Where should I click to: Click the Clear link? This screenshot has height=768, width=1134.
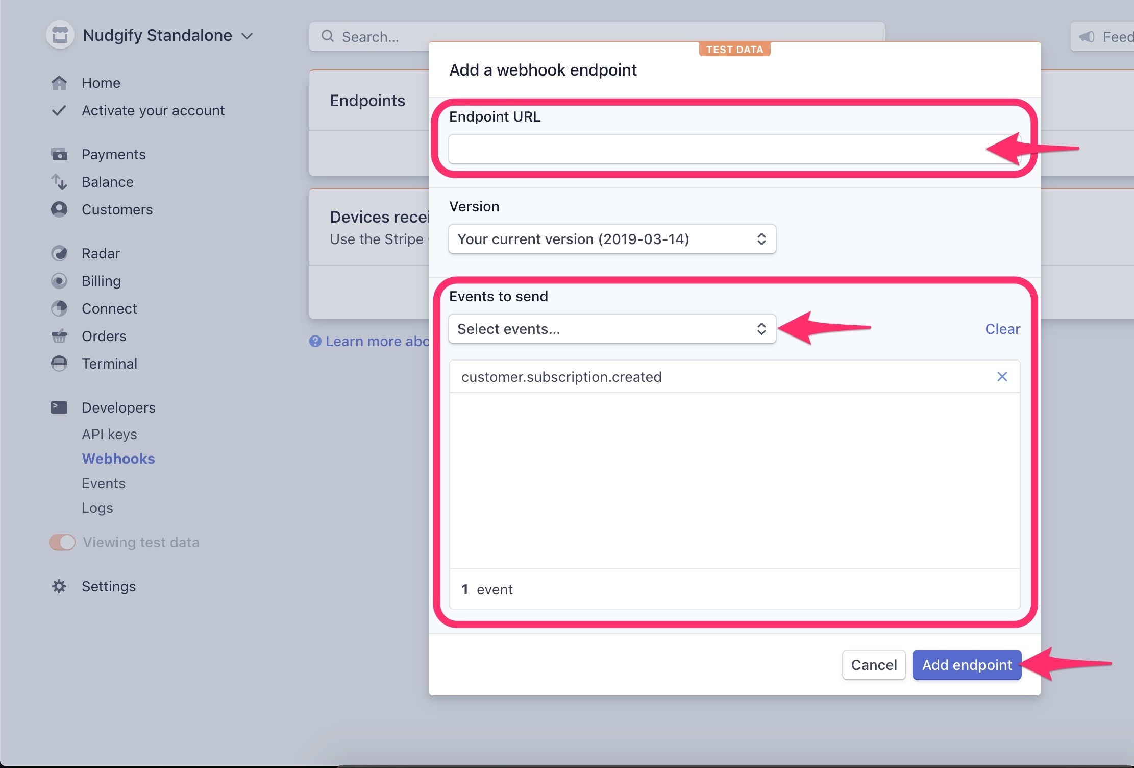click(1002, 329)
